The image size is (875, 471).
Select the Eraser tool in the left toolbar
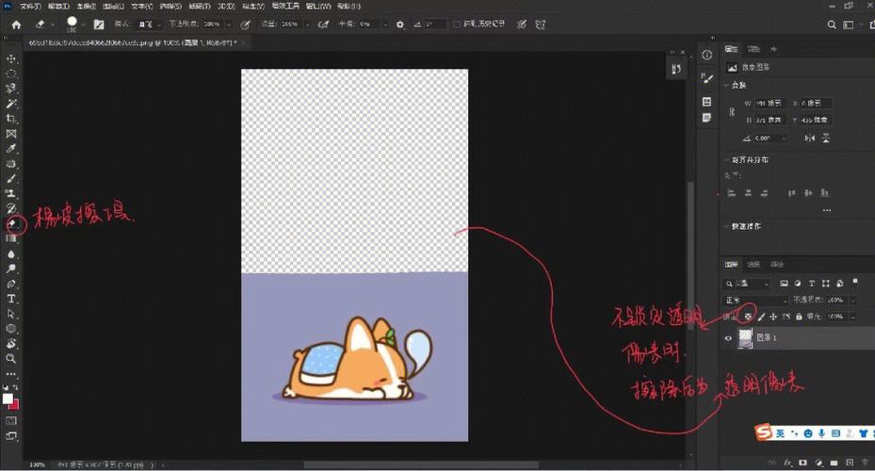click(x=12, y=223)
